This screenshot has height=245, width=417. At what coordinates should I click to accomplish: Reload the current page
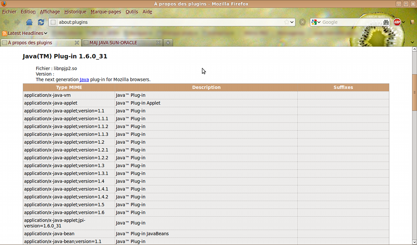coord(41,22)
